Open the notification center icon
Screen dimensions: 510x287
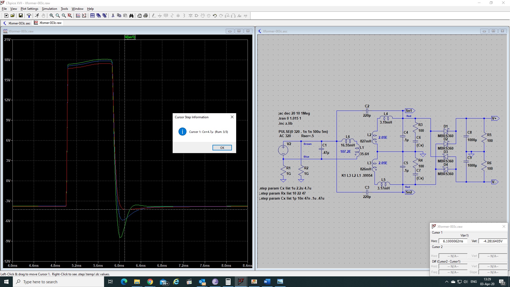pyautogui.click(x=502, y=282)
